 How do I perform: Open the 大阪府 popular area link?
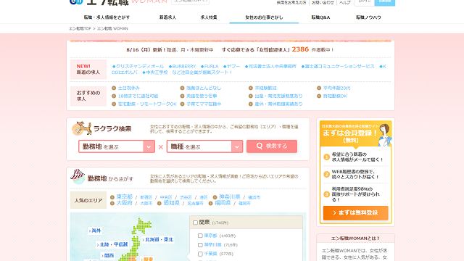pos(124,203)
